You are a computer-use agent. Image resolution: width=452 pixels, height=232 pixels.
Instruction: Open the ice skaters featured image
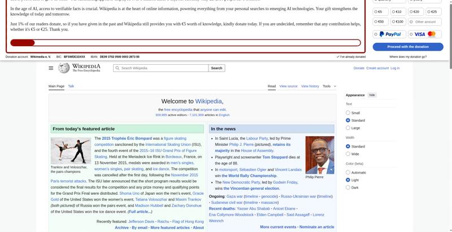71,151
